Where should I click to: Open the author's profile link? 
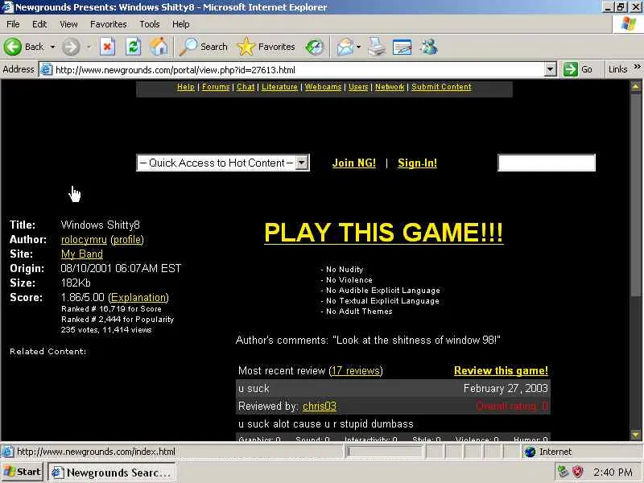pos(127,239)
